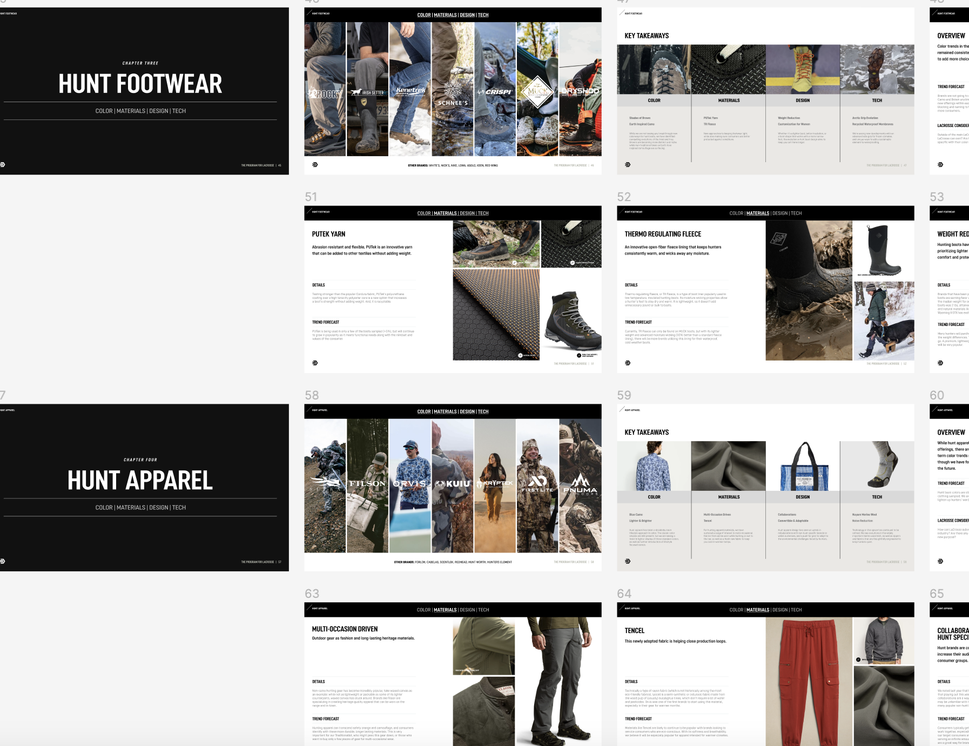The height and width of the screenshot is (746, 969).
Task: Select the Kuiu brand logo
Action: coord(453,484)
